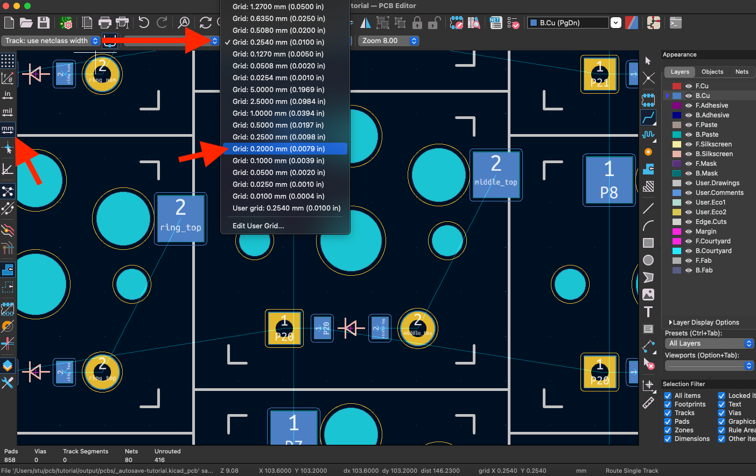
Task: Click the Print icon in toolbar
Action: (106, 23)
